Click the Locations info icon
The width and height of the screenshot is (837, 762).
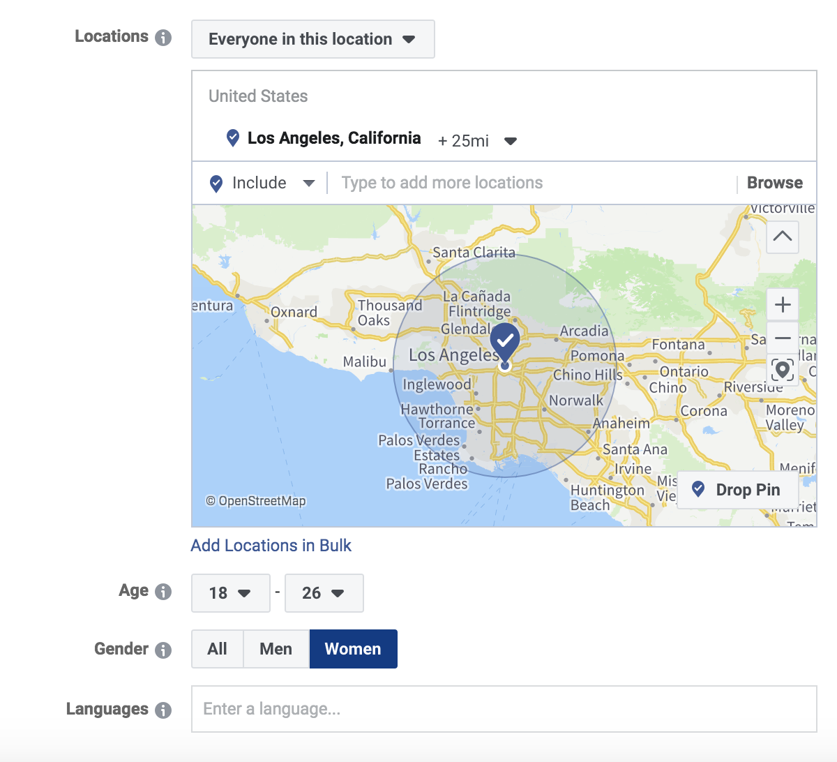[x=163, y=38]
